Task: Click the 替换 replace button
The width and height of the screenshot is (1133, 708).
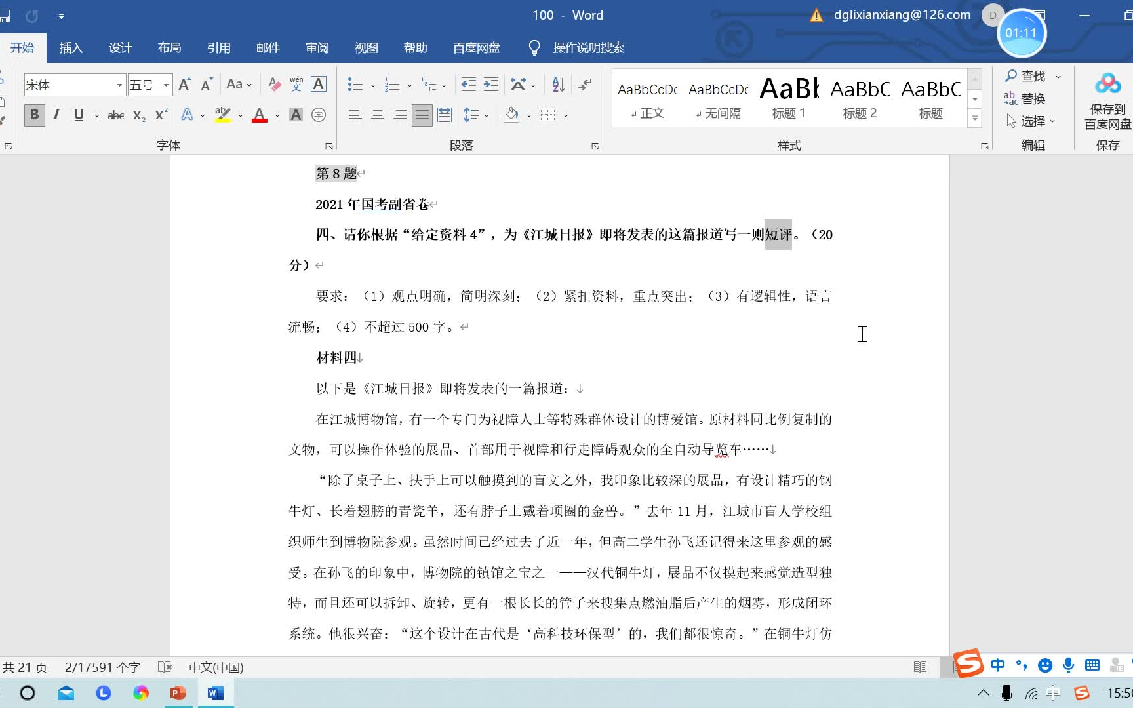Action: [x=1025, y=98]
